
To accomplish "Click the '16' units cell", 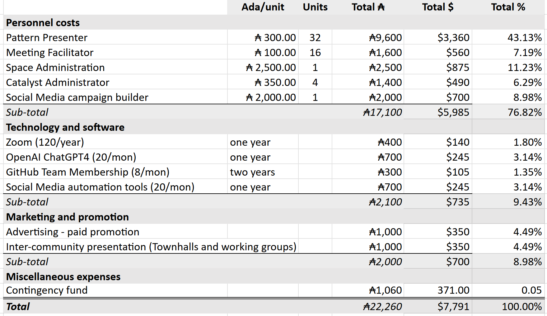I will pyautogui.click(x=315, y=52).
